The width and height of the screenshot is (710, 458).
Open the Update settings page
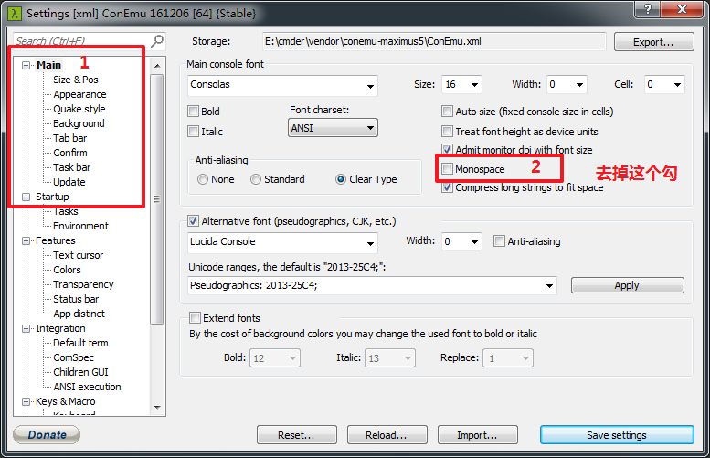coord(69,182)
